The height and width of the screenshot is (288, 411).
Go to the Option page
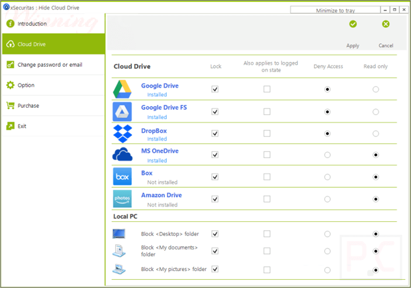[53, 85]
